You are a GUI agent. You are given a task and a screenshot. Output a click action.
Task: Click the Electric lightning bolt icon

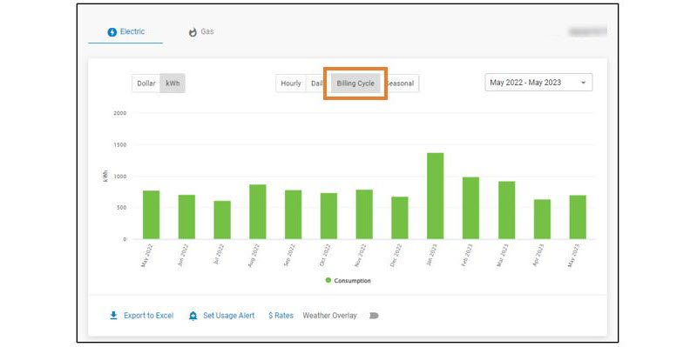(x=112, y=32)
